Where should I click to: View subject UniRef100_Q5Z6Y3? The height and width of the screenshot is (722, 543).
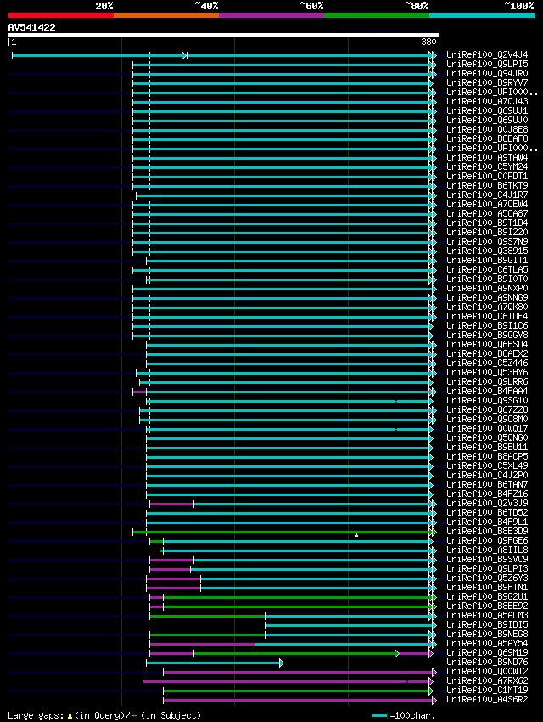click(487, 578)
